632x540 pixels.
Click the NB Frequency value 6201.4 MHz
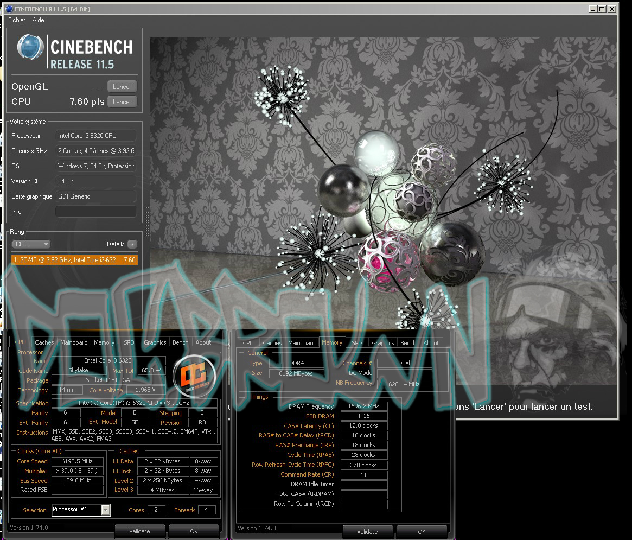click(404, 384)
